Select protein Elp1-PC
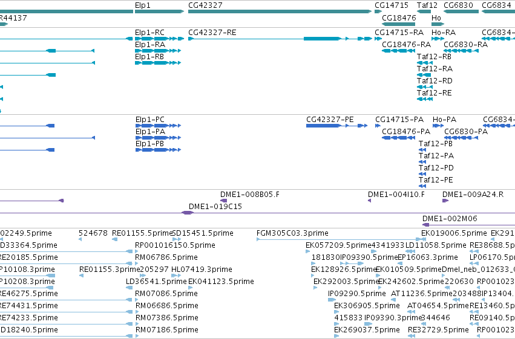 coord(159,126)
